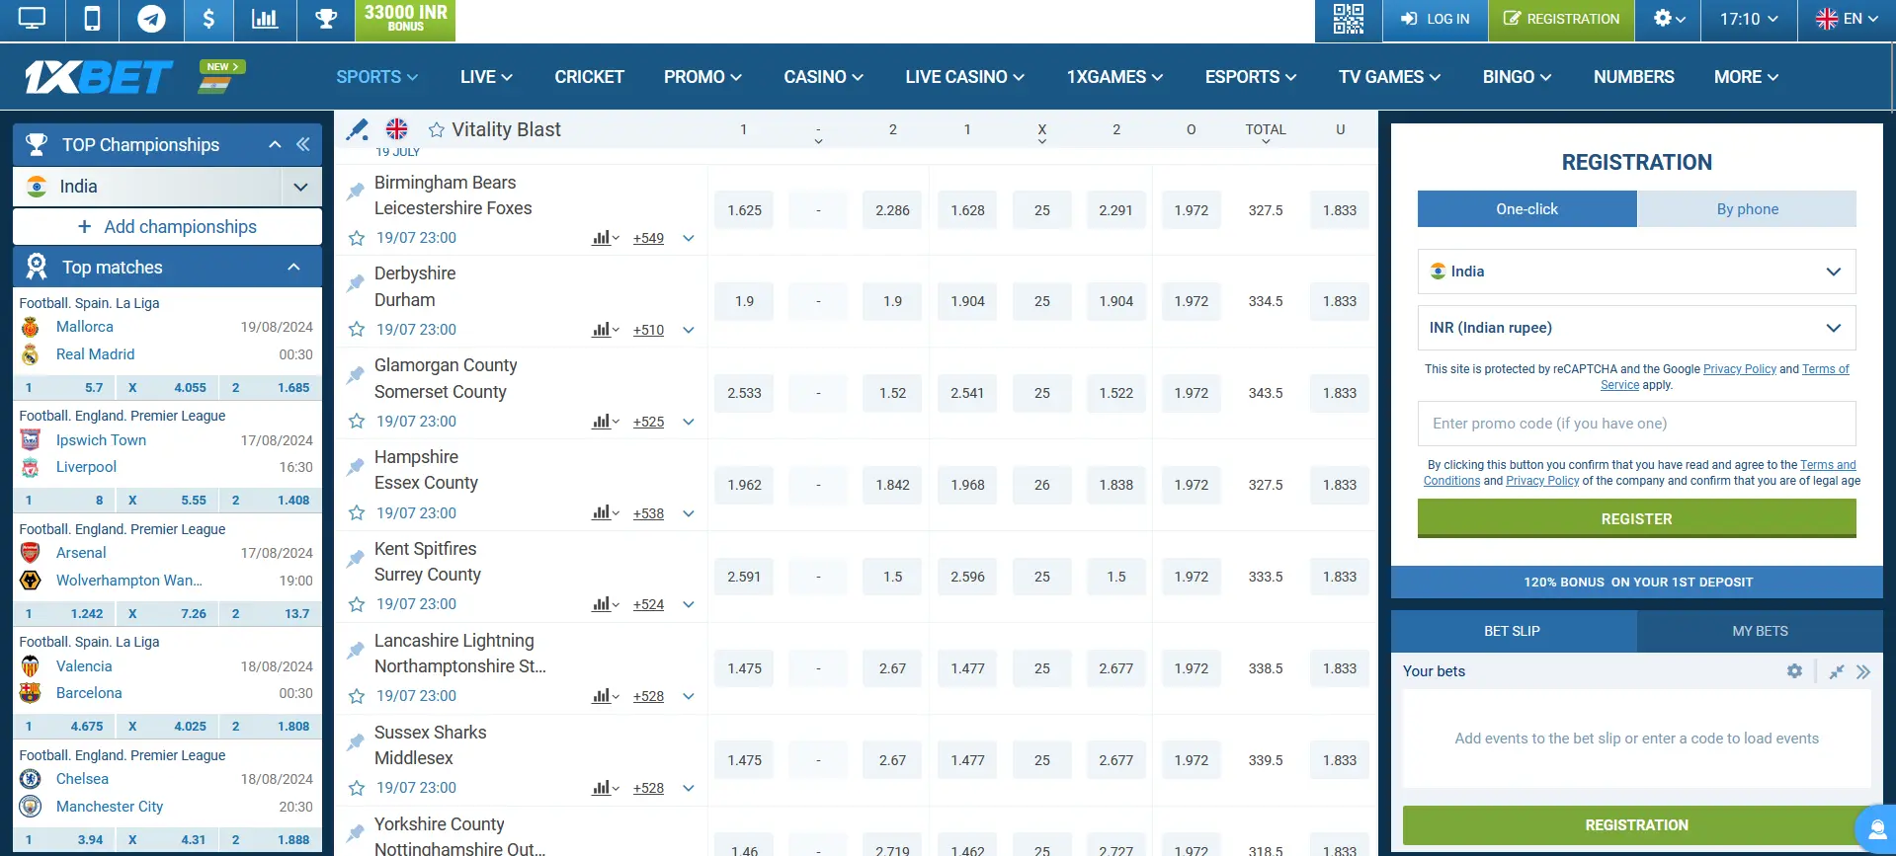1896x856 pixels.
Task: Click the green REGISTER button
Action: point(1636,518)
